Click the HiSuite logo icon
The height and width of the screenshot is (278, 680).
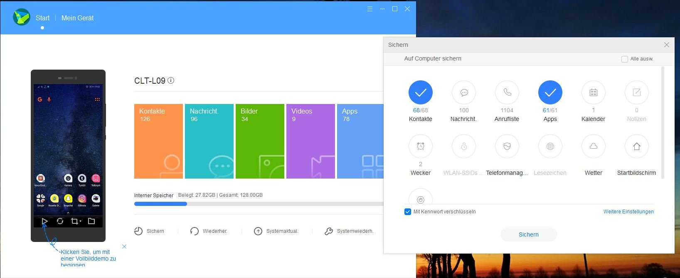coord(22,17)
